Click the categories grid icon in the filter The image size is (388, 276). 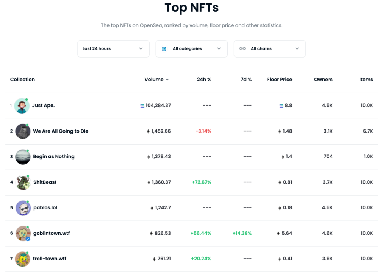pyautogui.click(x=164, y=49)
